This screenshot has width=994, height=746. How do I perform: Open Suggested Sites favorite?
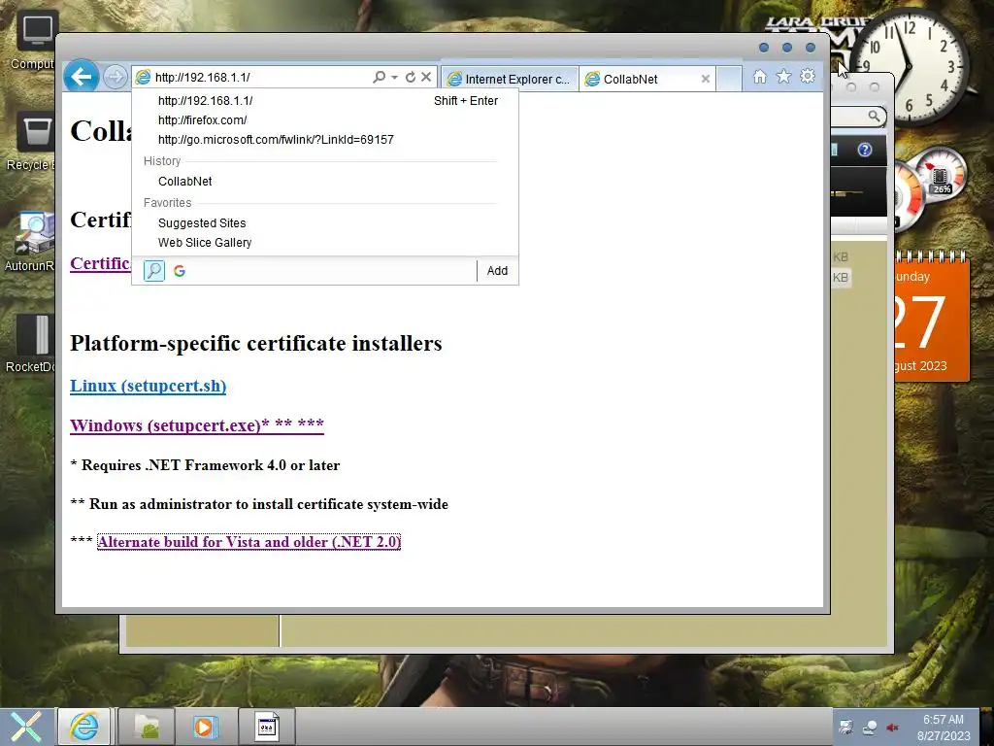click(324, 223)
